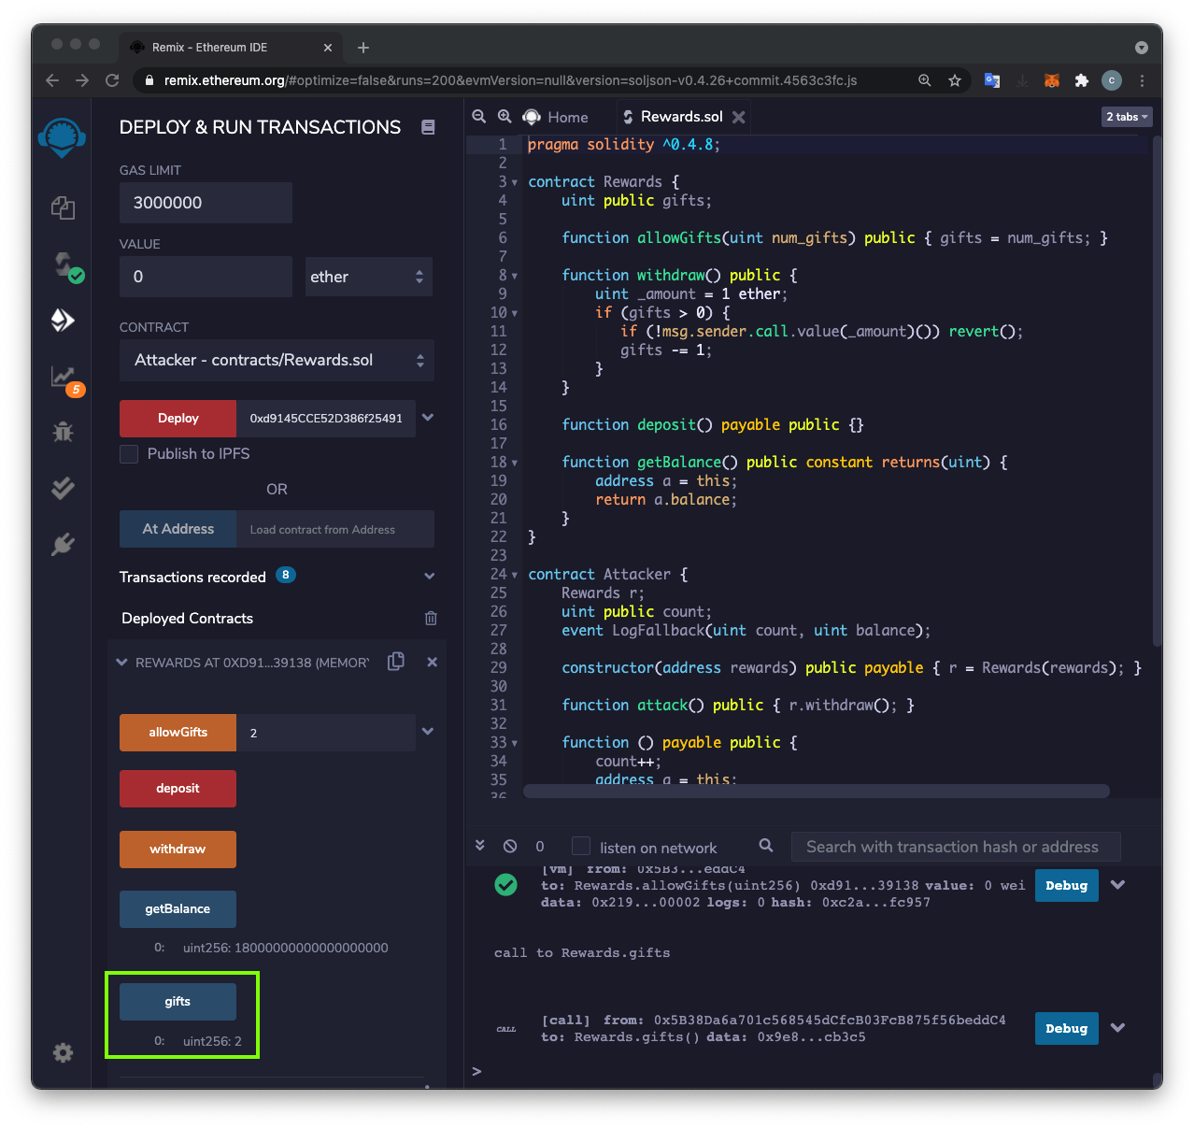1194x1128 pixels.
Task: Go back in browser history
Action: pos(52,80)
